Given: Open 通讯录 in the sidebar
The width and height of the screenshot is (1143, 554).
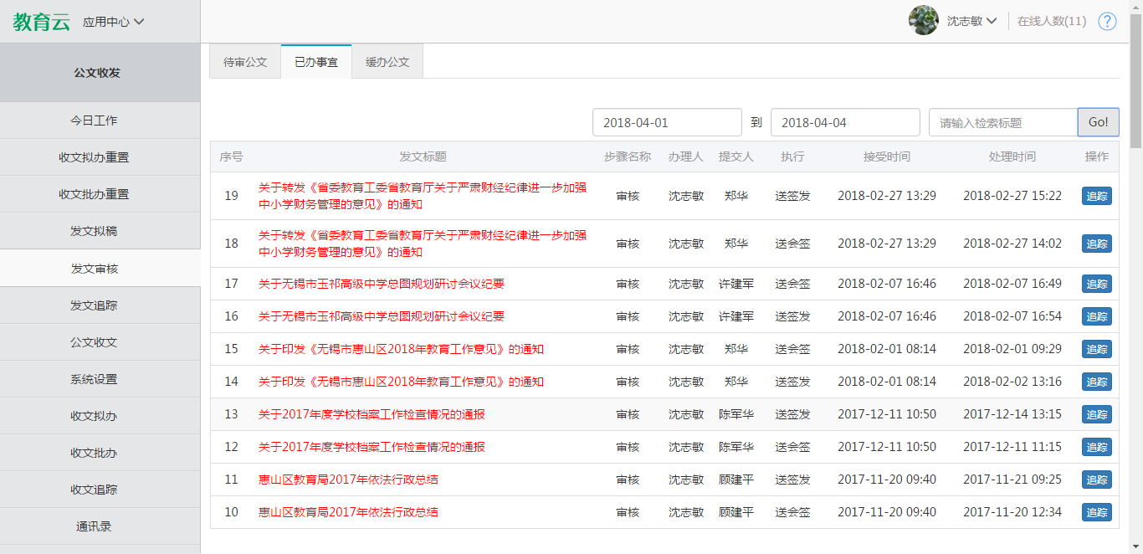Looking at the screenshot, I should tap(94, 526).
